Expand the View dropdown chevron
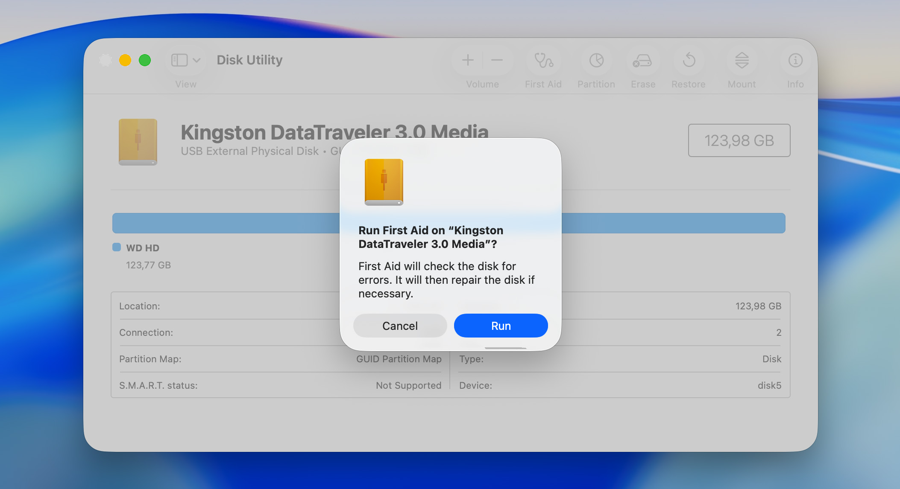 196,60
